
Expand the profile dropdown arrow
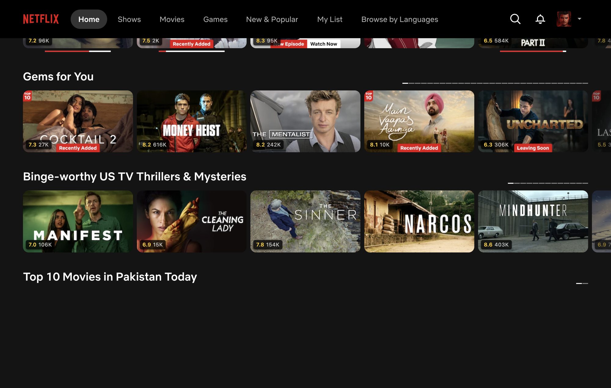coord(579,19)
